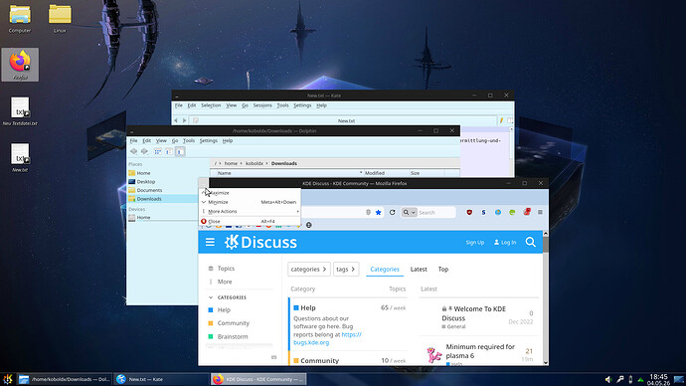Click the Log In button on Discuss
The image size is (686, 386).
(x=505, y=243)
